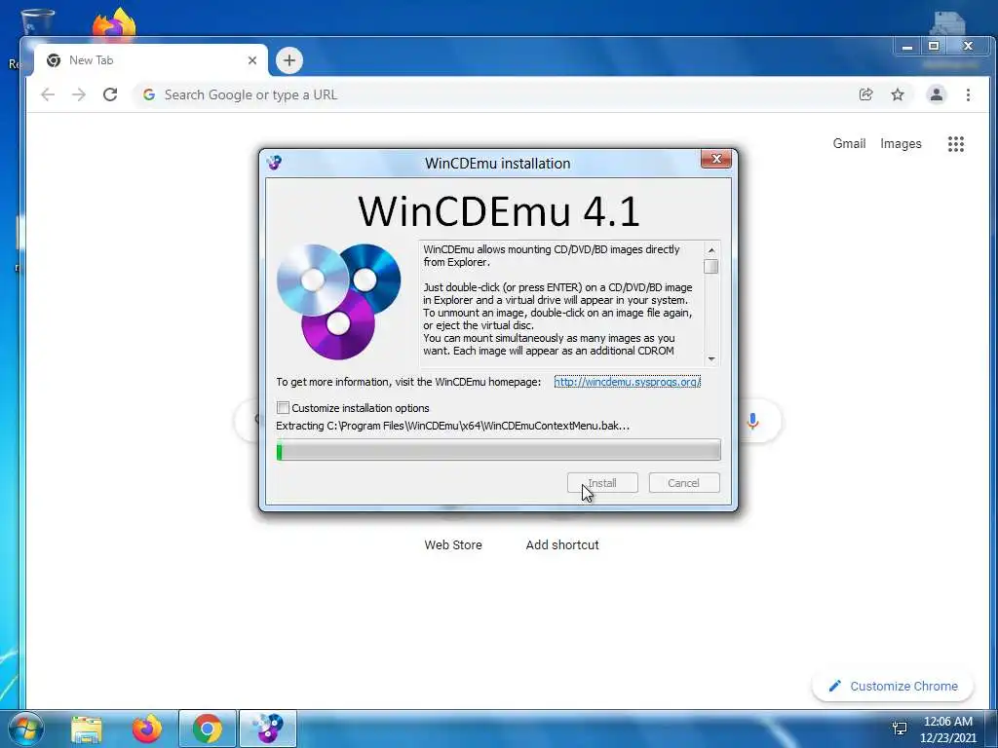Click the WinCDEmu 4.1 heading

point(498,211)
